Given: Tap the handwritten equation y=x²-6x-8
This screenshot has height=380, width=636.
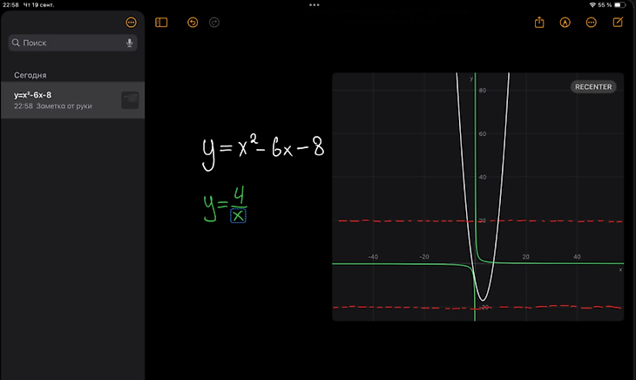Looking at the screenshot, I should point(263,152).
